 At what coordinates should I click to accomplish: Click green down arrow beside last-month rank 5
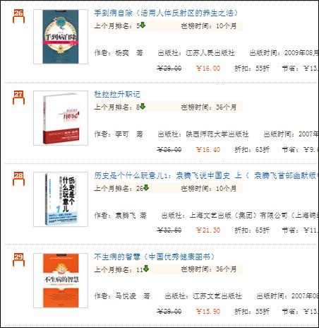[143, 25]
